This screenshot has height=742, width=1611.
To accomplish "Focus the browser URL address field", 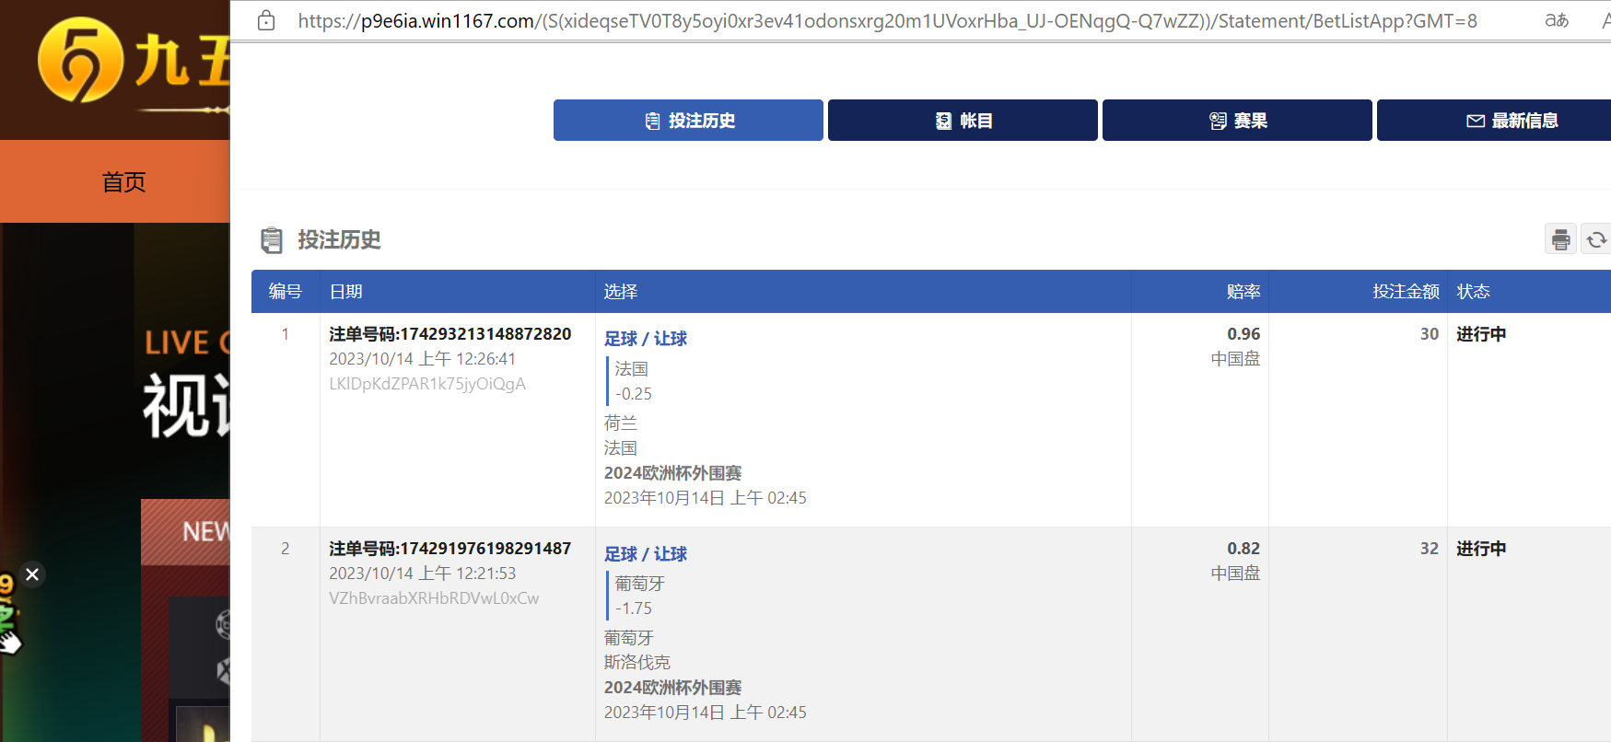I will 887,20.
